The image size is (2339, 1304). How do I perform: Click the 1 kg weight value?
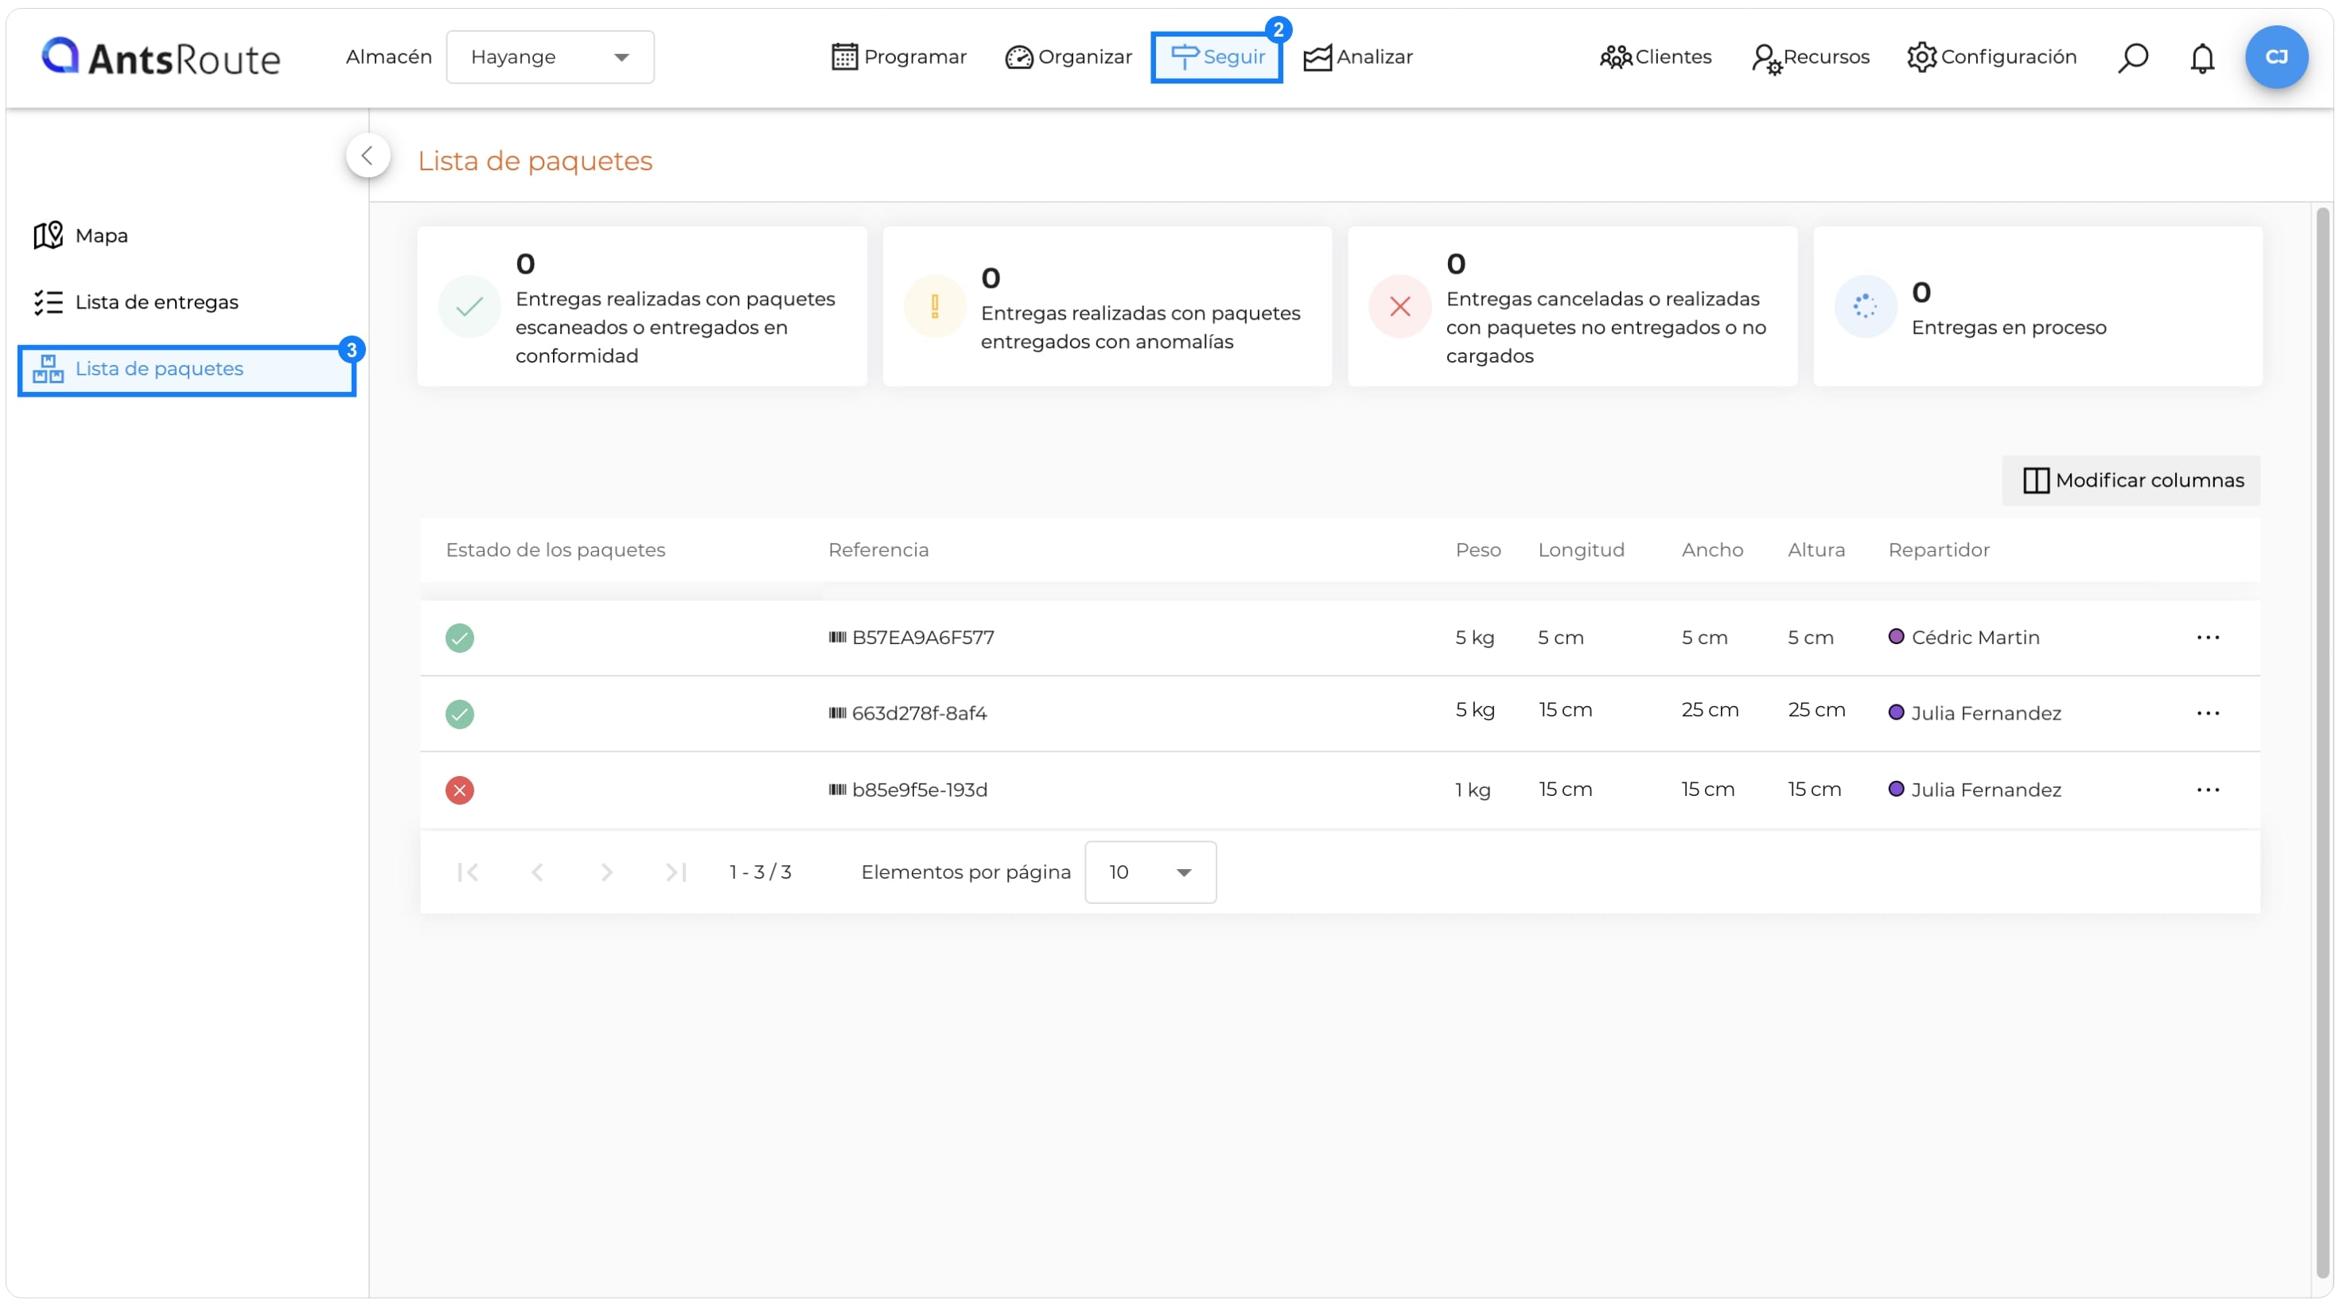pos(1472,790)
